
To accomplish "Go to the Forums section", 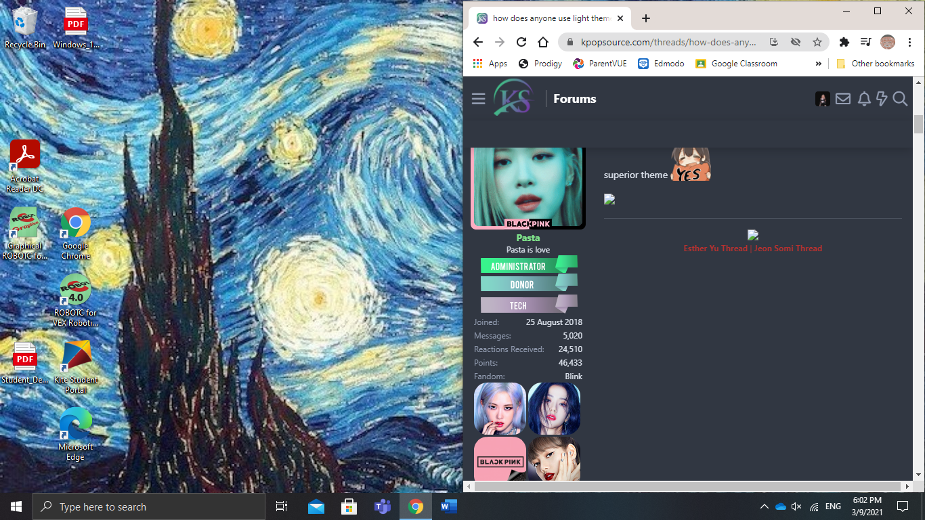I will point(575,99).
